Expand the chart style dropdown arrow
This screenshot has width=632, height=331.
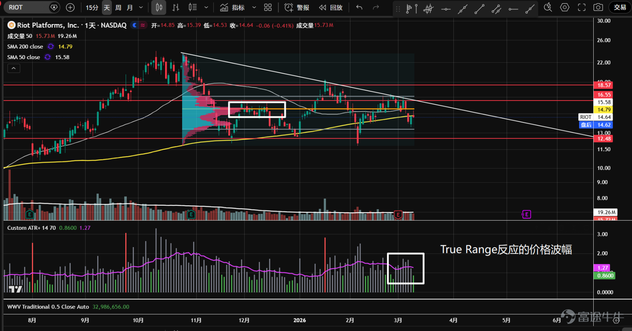point(206,7)
